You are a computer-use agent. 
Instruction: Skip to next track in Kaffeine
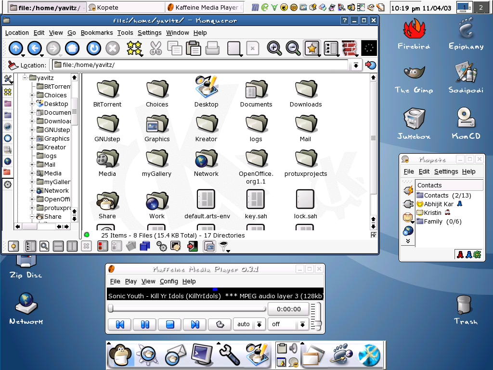pyautogui.click(x=195, y=324)
